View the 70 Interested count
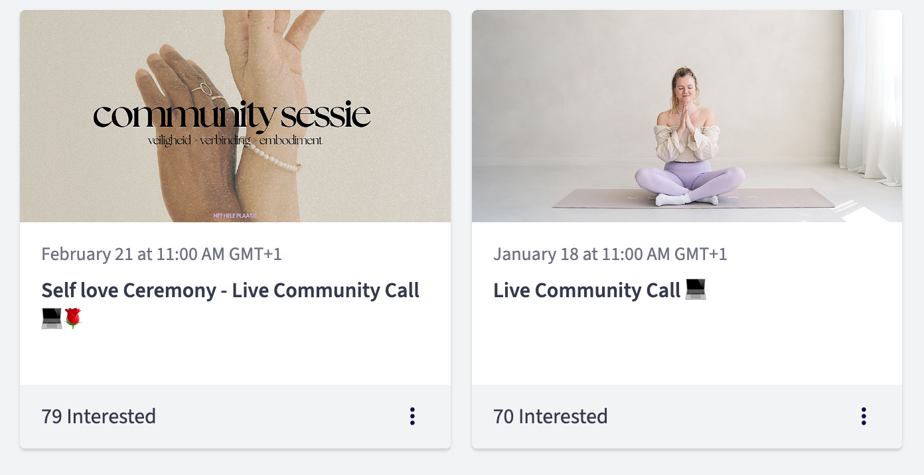This screenshot has height=475, width=924. 550,417
